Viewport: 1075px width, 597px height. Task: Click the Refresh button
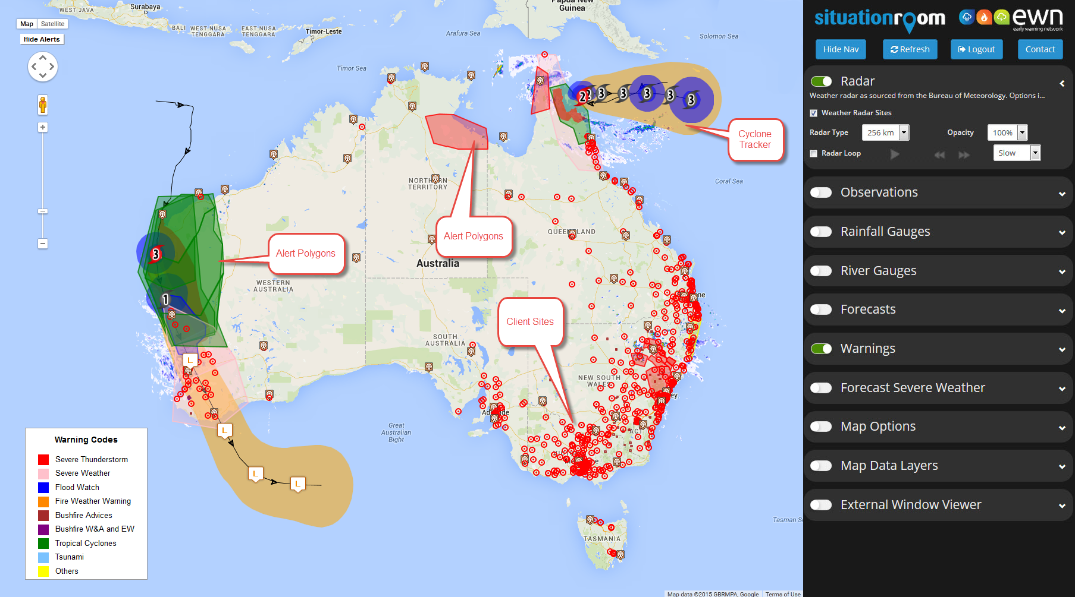click(910, 49)
